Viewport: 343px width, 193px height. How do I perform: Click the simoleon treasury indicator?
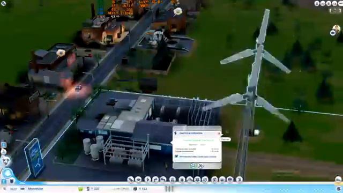(93, 189)
